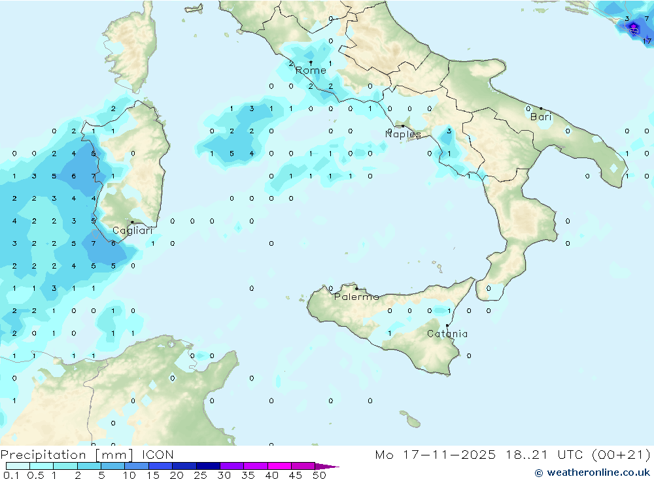Click the legend scale value 45
This screenshot has width=654, height=479.
[x=296, y=475]
